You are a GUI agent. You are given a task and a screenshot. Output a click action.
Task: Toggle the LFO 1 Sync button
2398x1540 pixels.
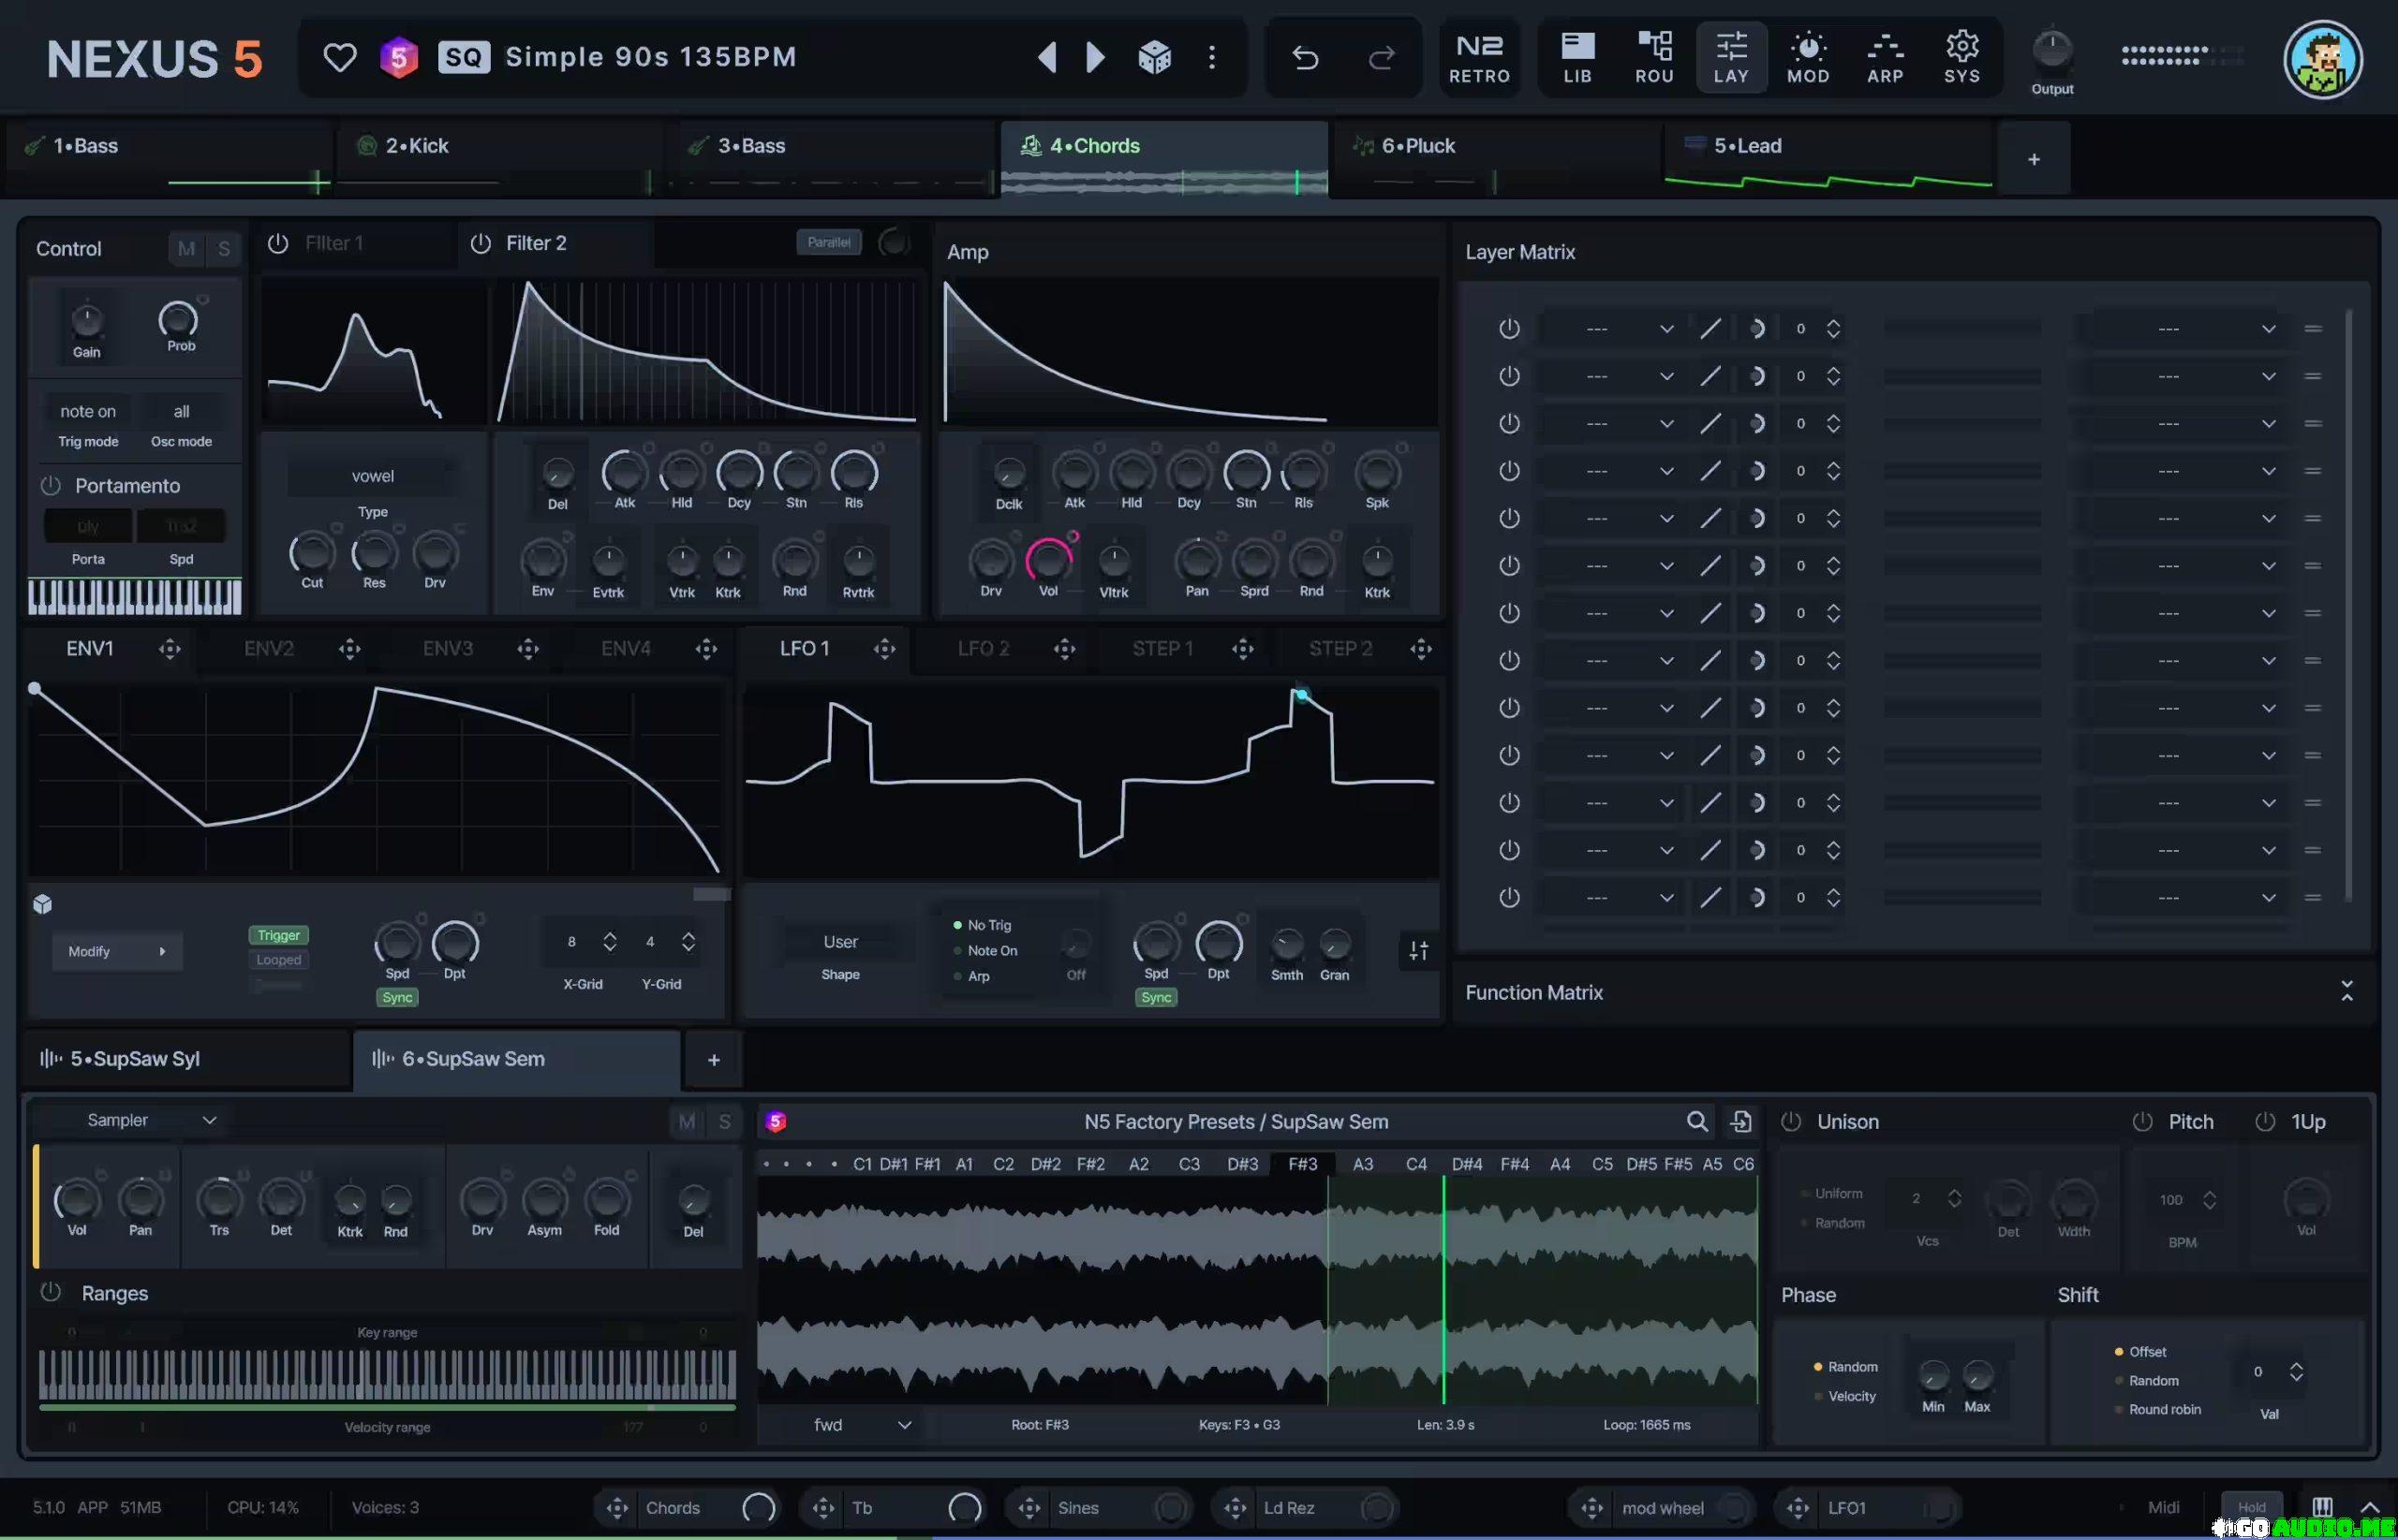[1157, 997]
